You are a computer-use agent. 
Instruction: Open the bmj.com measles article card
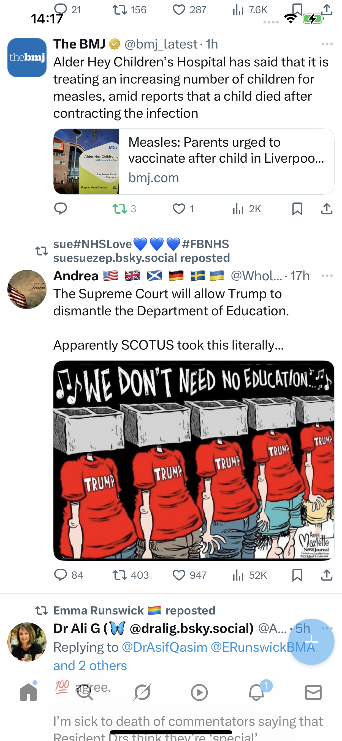(x=194, y=161)
